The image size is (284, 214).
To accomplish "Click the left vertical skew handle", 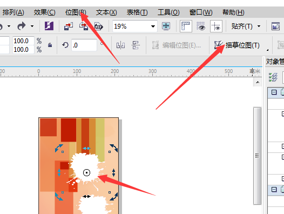I will (59, 172).
